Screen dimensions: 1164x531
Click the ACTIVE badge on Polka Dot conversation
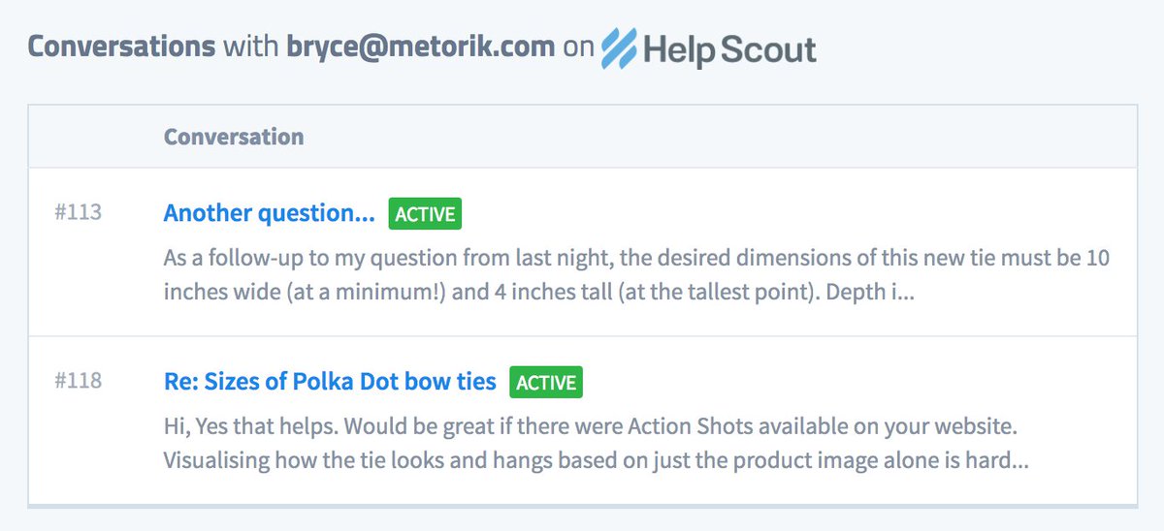(546, 383)
